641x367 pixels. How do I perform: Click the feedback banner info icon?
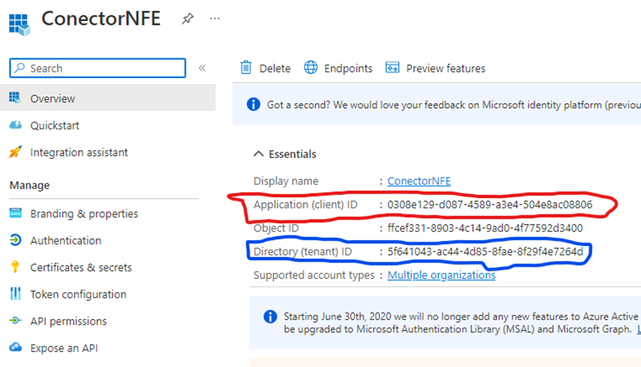click(x=253, y=105)
